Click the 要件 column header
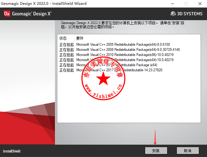This screenshot has height=157, width=207. (x=137, y=38)
